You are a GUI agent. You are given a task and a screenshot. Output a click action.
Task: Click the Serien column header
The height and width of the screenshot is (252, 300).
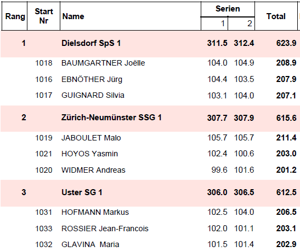228,9
